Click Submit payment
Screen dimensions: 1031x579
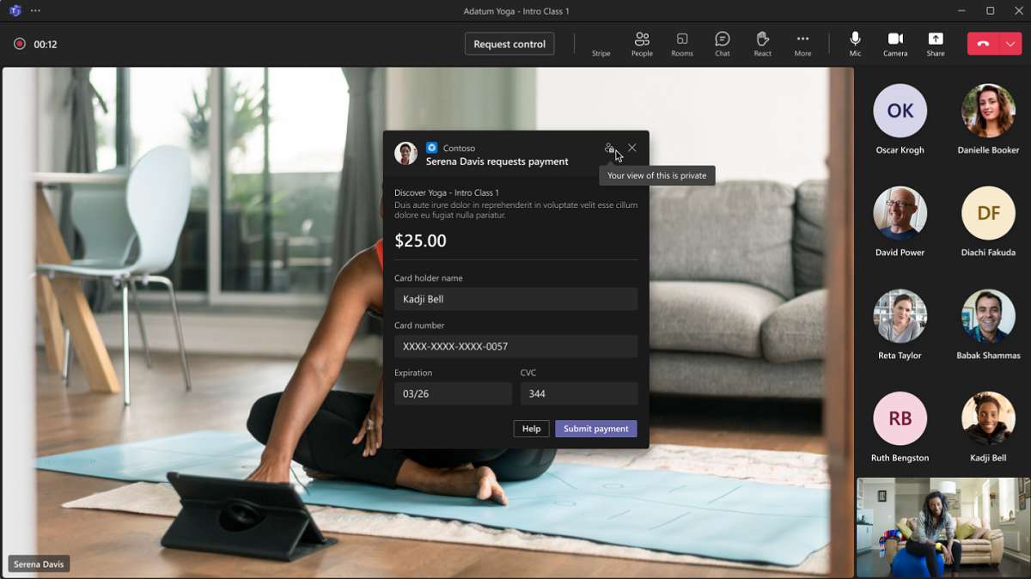click(596, 429)
